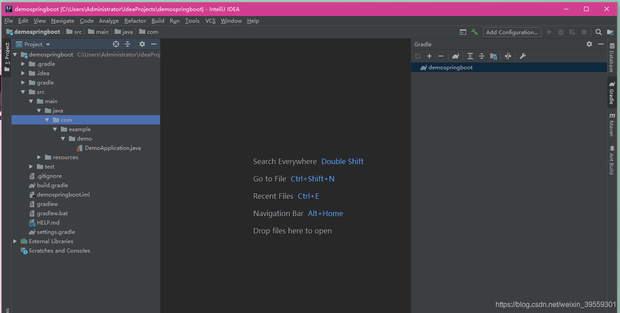620x313 pixels.
Task: Click the Build Project hammer icon
Action: tap(475, 32)
